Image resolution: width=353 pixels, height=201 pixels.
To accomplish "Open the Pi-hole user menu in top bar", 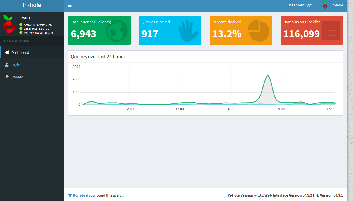I will 333,5.
